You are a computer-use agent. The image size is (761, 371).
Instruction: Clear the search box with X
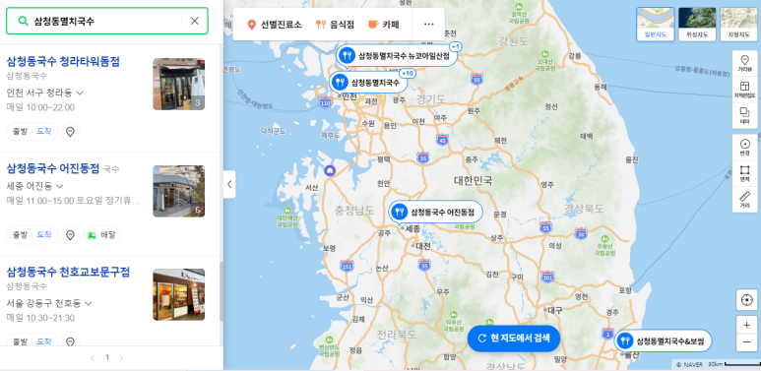[195, 21]
